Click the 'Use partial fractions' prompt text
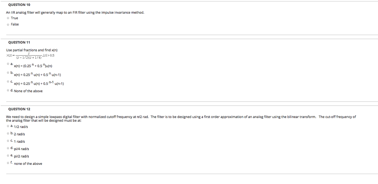 pyautogui.click(x=32, y=50)
